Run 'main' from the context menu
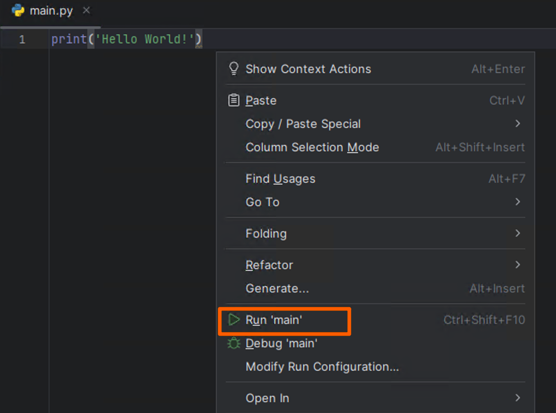The height and width of the screenshot is (413, 556). [274, 320]
